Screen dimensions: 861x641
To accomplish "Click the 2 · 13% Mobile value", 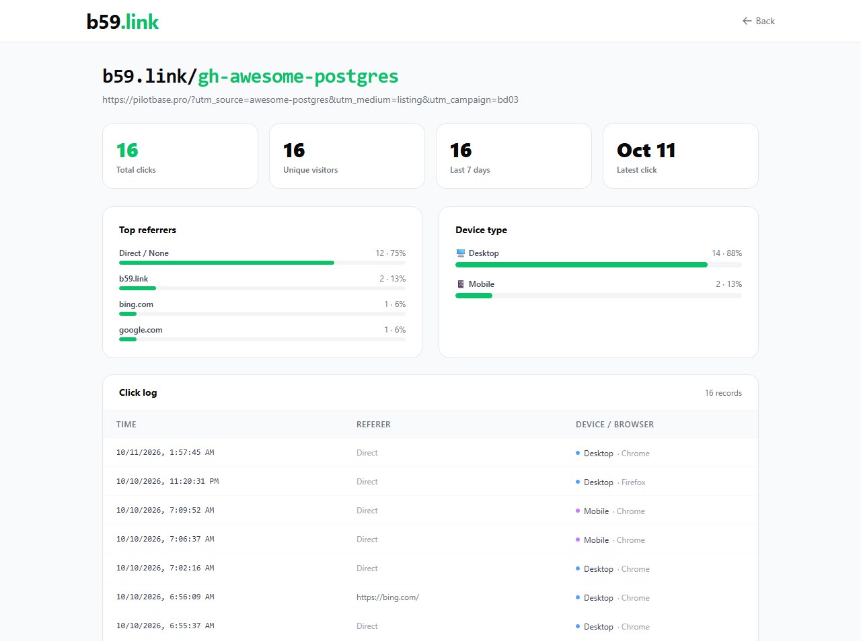I will (728, 284).
